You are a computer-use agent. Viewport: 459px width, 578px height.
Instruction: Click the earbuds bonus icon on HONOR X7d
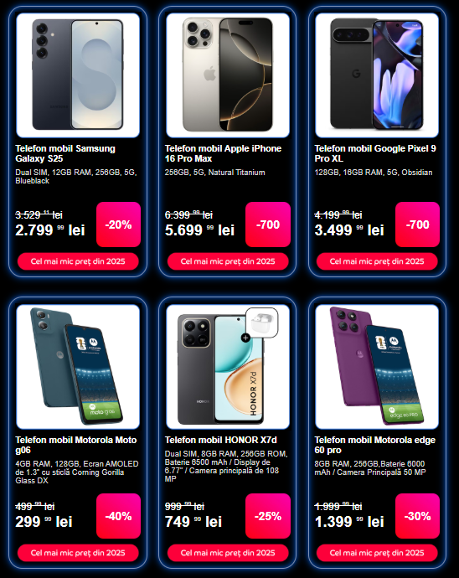click(262, 323)
